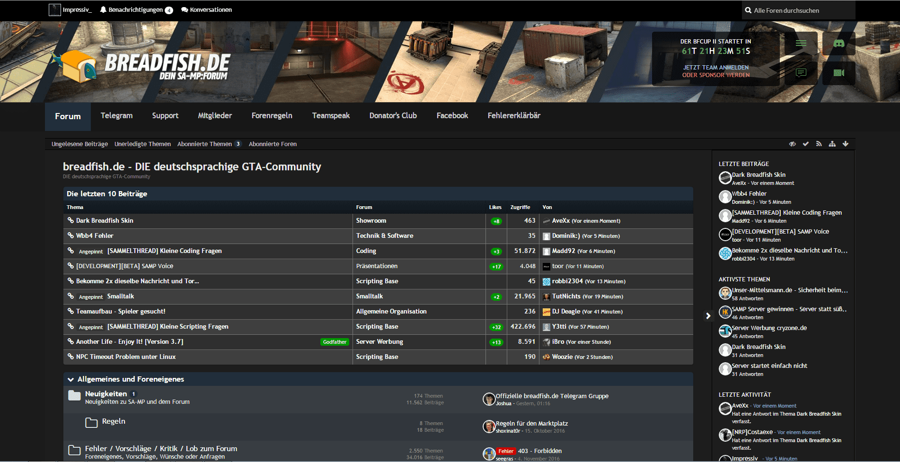Click the RSS feed icon
900x462 pixels.
click(x=819, y=144)
